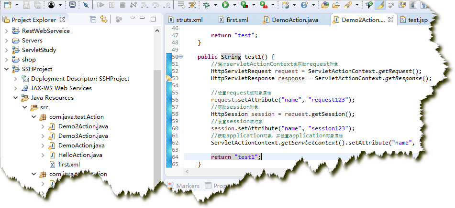Select HelloAction.java in the tree
Screen dimensions: 455x208
click(80, 155)
